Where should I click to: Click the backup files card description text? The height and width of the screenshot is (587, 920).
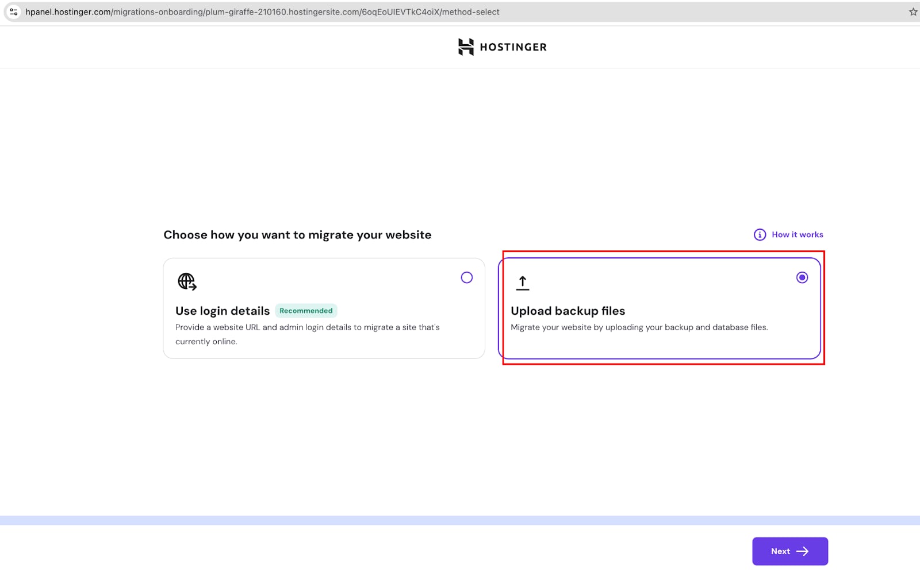pyautogui.click(x=639, y=327)
